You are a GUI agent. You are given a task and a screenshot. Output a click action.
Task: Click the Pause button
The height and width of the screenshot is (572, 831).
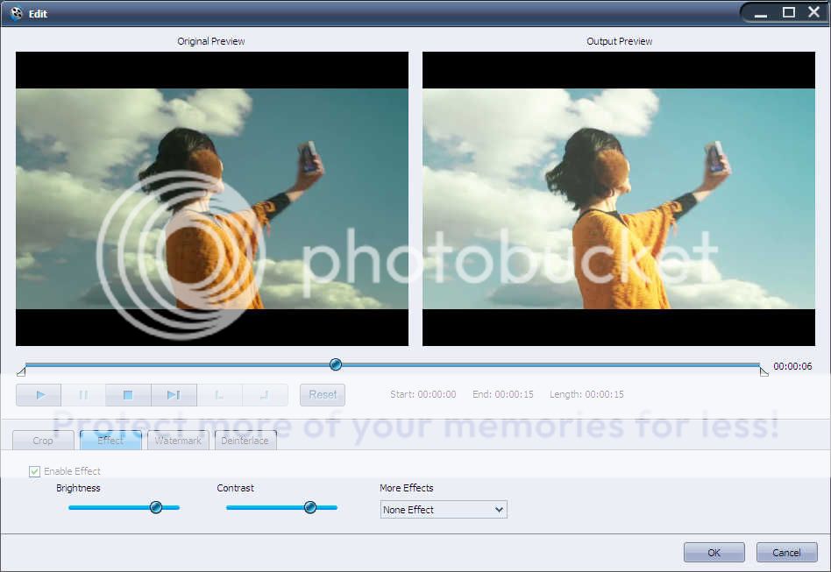(83, 395)
